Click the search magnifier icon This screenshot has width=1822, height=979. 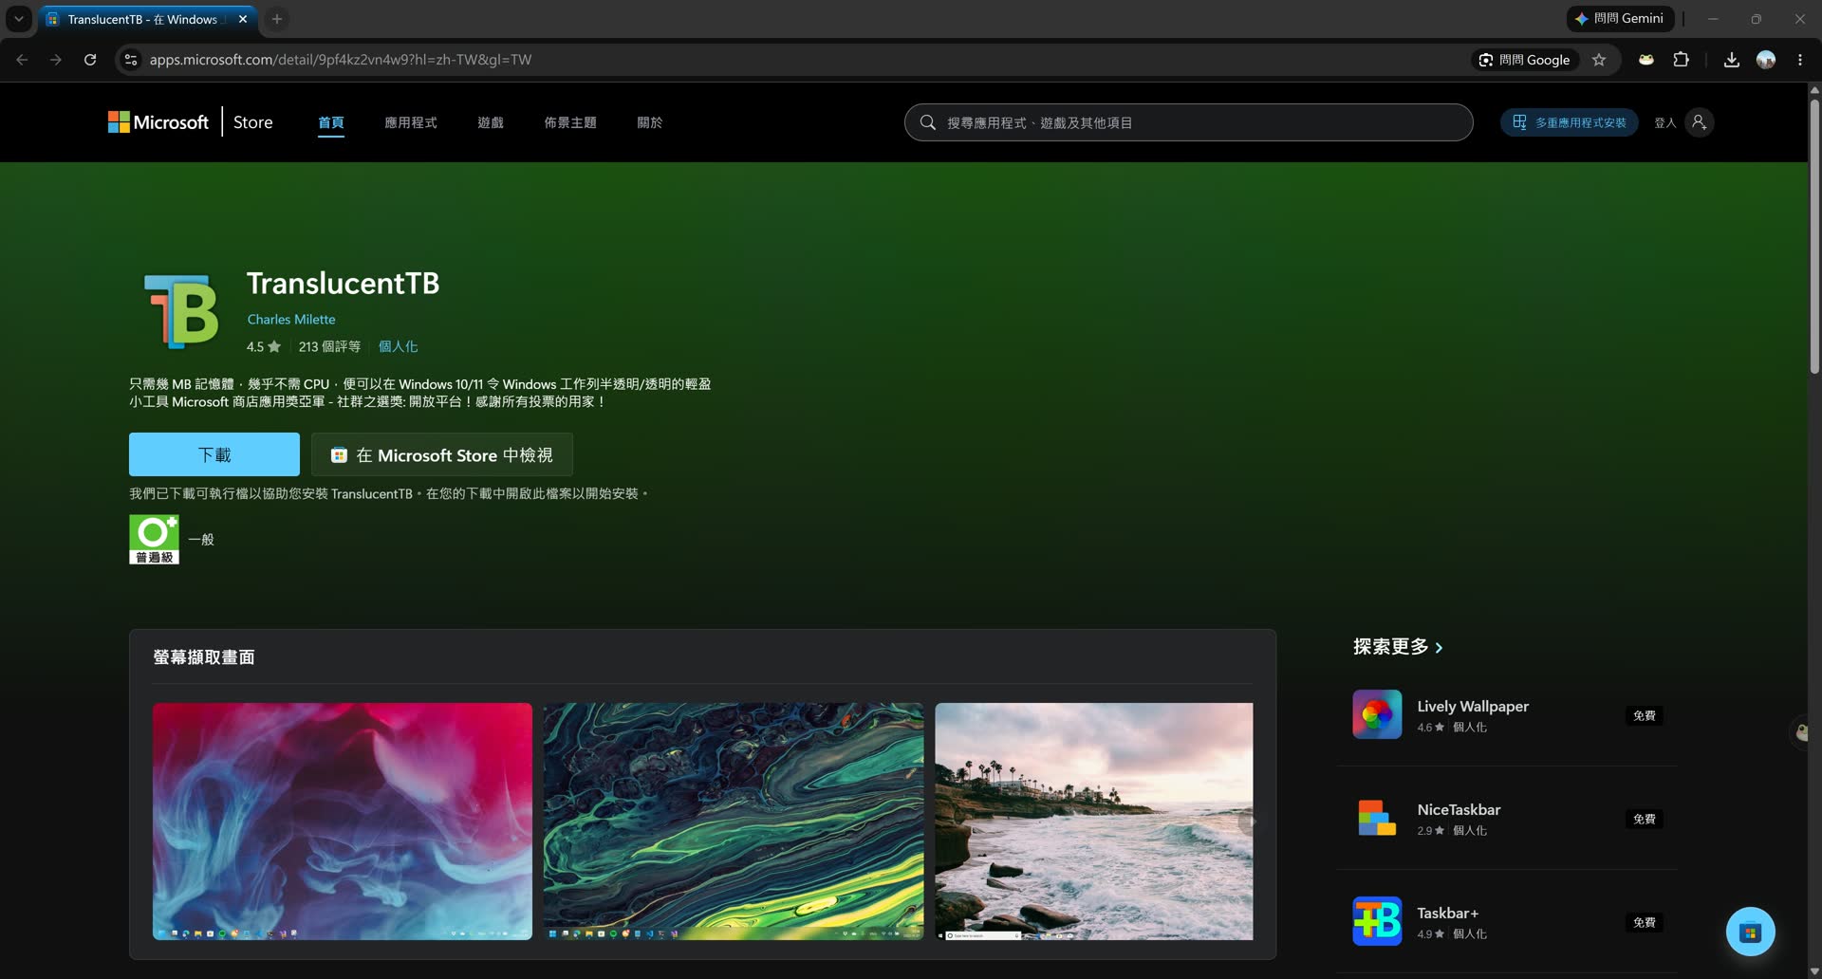928,122
